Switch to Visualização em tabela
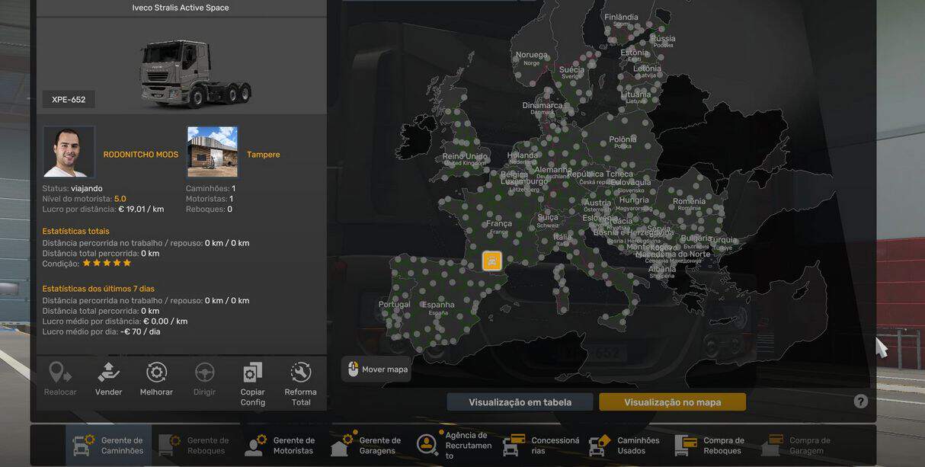Screen dimensions: 925x467 [x=520, y=402]
